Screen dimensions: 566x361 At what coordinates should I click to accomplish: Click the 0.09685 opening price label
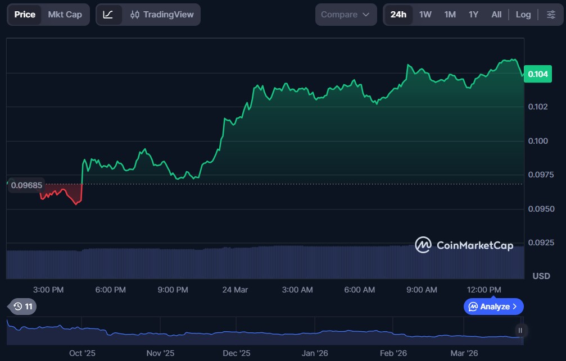26,185
